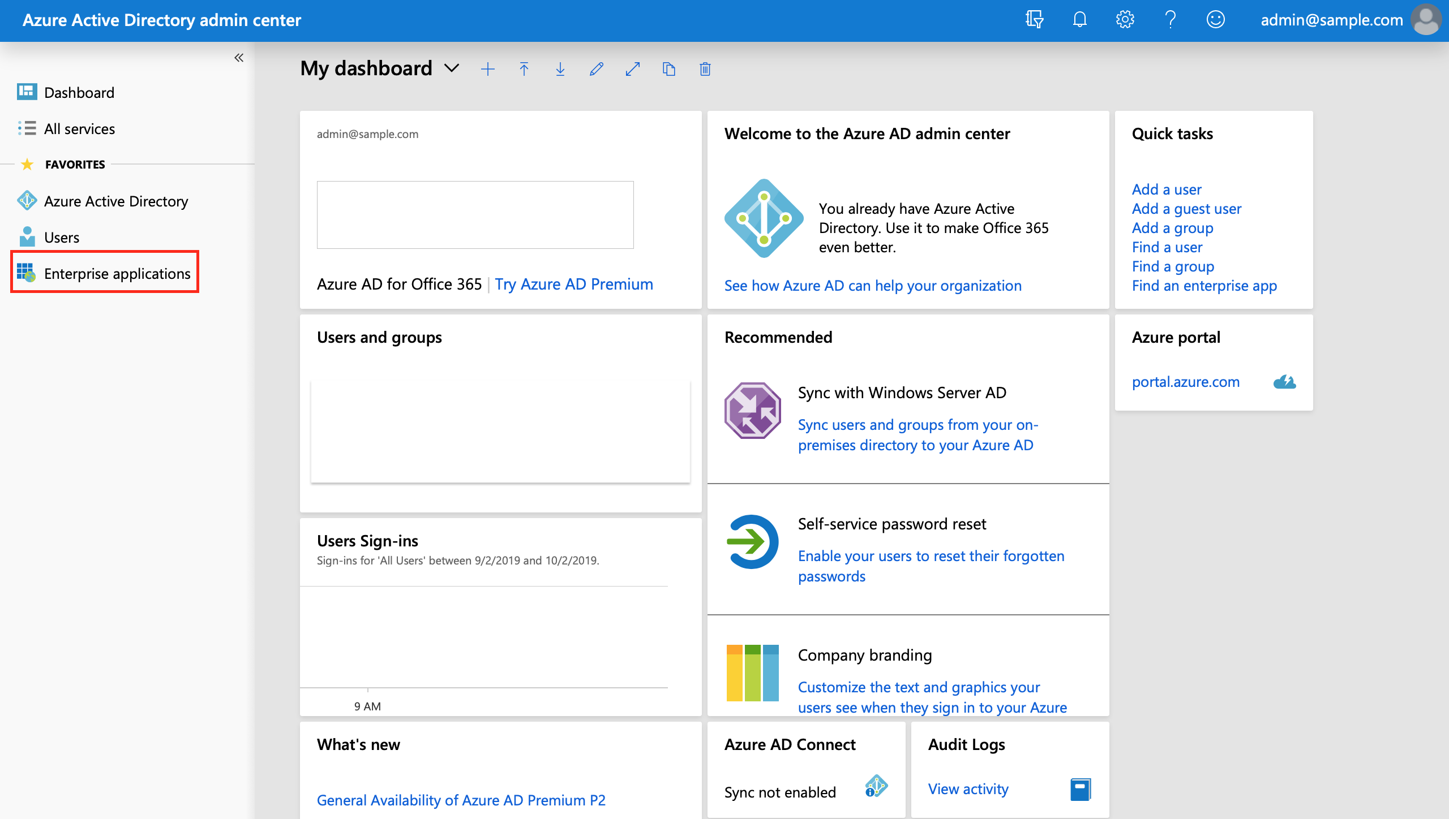Open portal settings gear

[1125, 20]
